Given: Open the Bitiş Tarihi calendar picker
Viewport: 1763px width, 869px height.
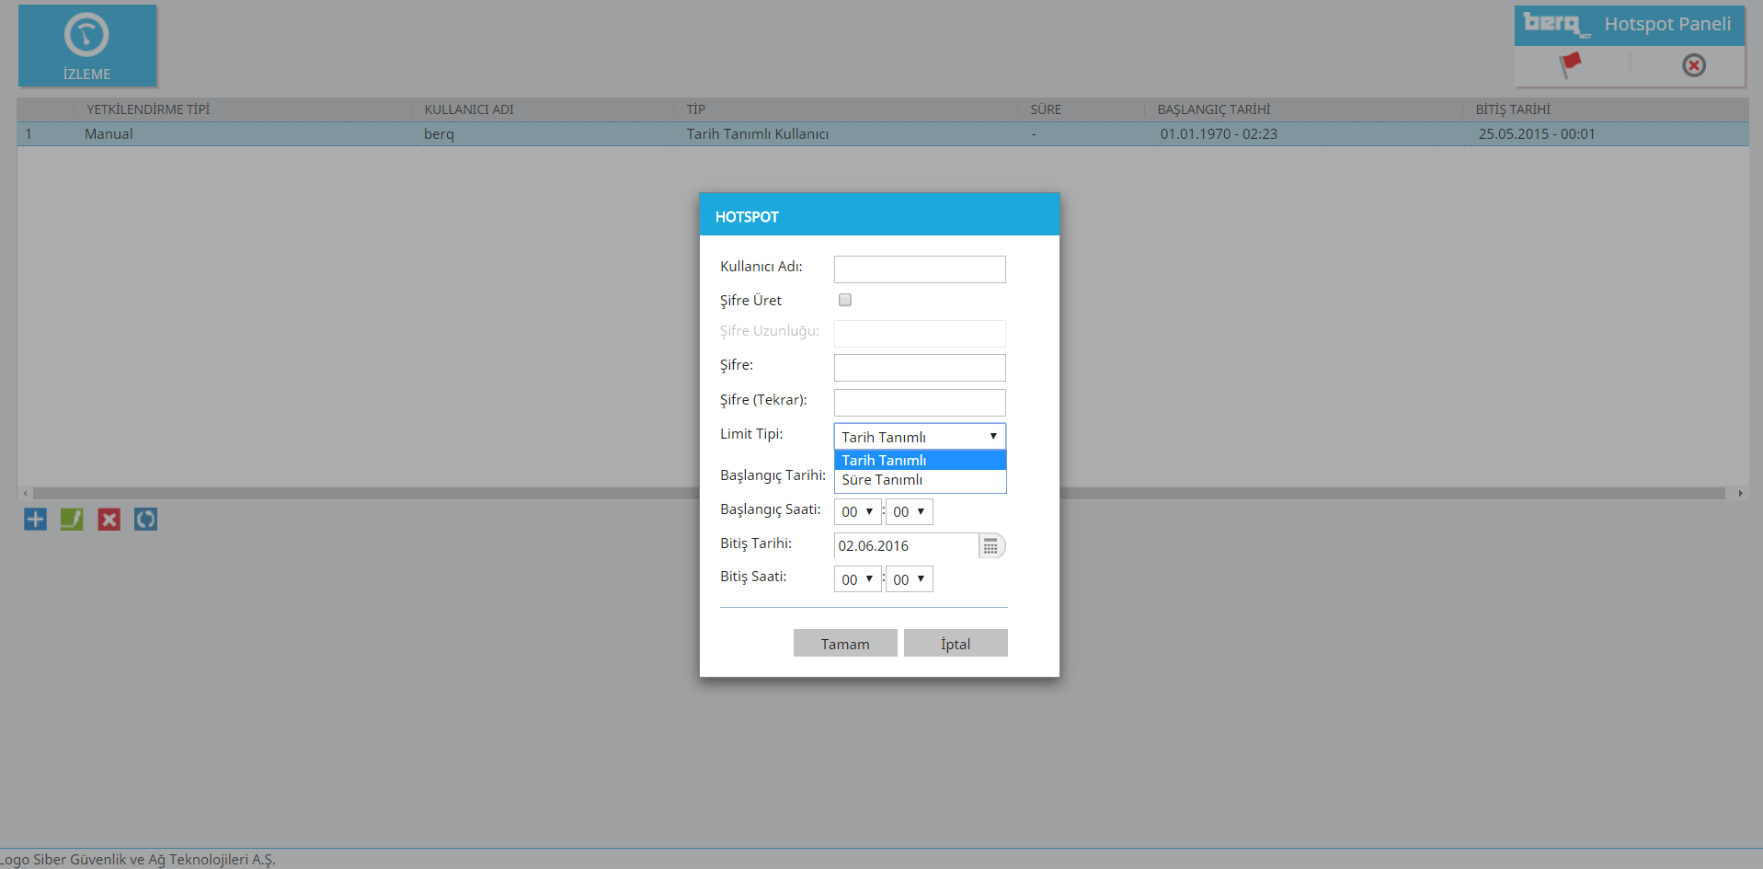Looking at the screenshot, I should (991, 546).
